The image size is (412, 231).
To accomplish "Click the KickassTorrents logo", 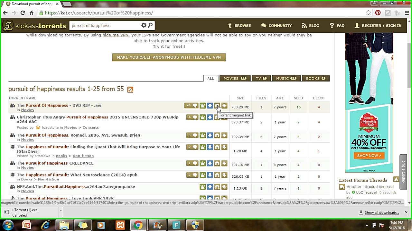I will click(x=34, y=26).
